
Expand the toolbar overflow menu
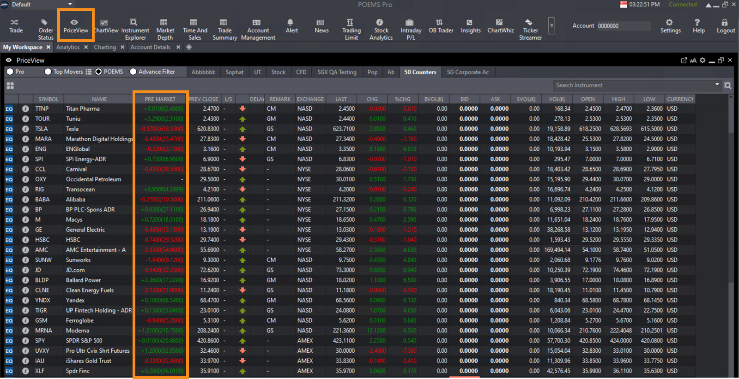click(x=551, y=26)
